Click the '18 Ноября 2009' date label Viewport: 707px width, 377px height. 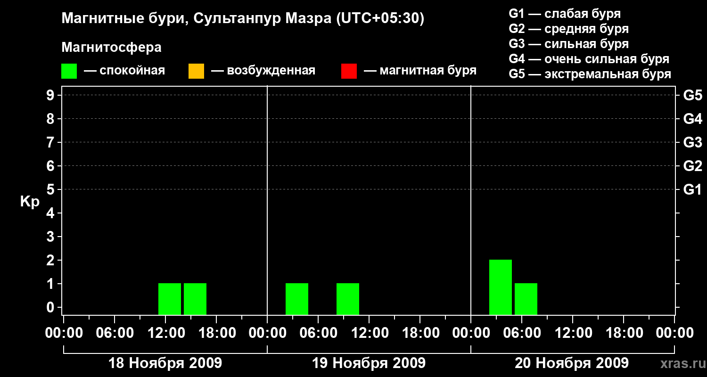coord(165,363)
